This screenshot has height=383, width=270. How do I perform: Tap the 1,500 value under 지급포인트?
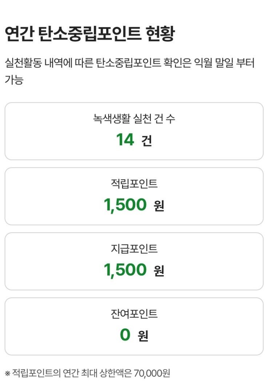pos(125,270)
